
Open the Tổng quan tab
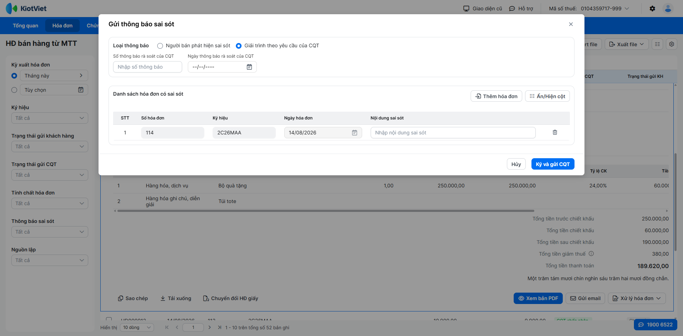pos(26,26)
